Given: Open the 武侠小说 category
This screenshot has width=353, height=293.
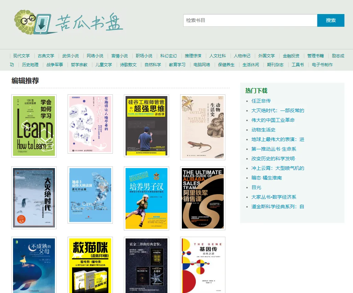Looking at the screenshot, I should pyautogui.click(x=70, y=56).
